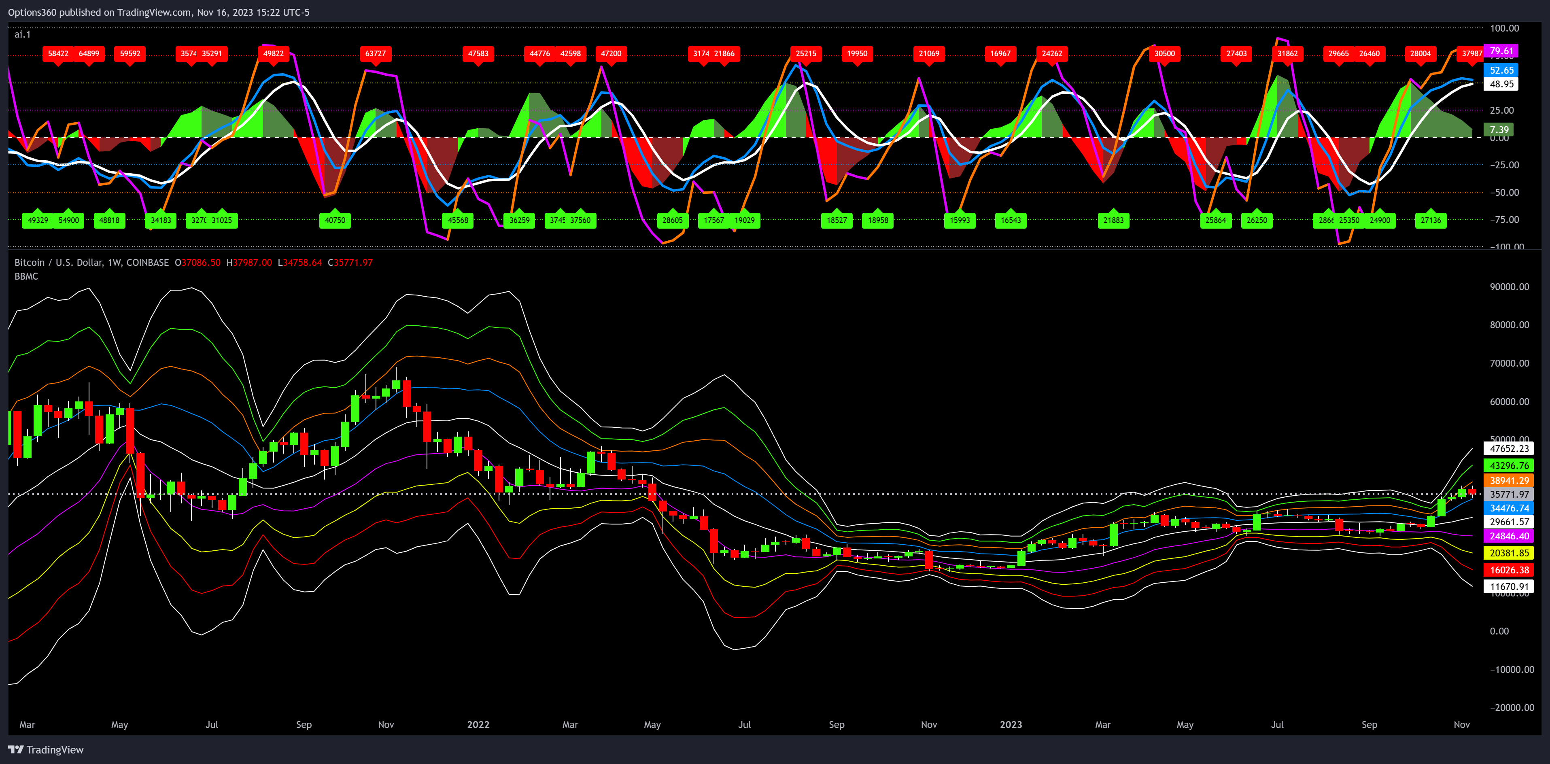Click the green 27136 signal marker
Image resolution: width=1550 pixels, height=764 pixels.
click(x=1431, y=220)
